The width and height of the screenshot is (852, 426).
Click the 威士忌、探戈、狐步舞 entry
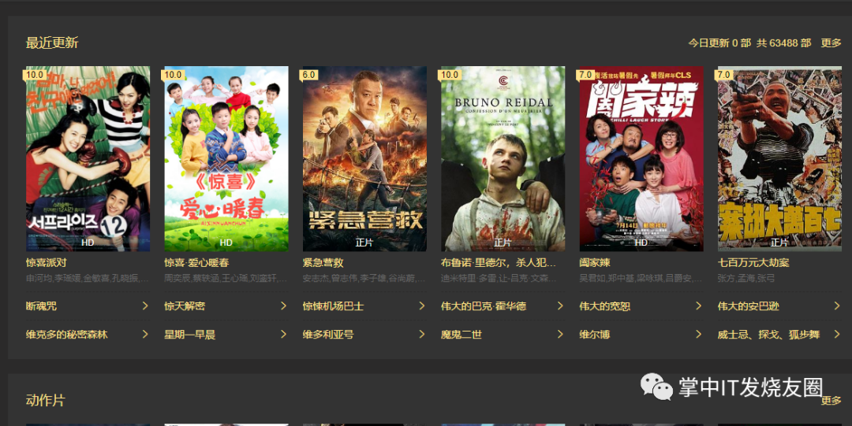click(768, 335)
